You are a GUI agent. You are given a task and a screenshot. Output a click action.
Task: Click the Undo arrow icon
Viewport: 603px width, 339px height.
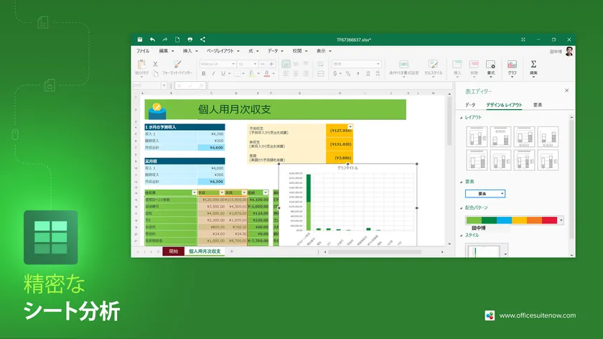[x=152, y=40]
